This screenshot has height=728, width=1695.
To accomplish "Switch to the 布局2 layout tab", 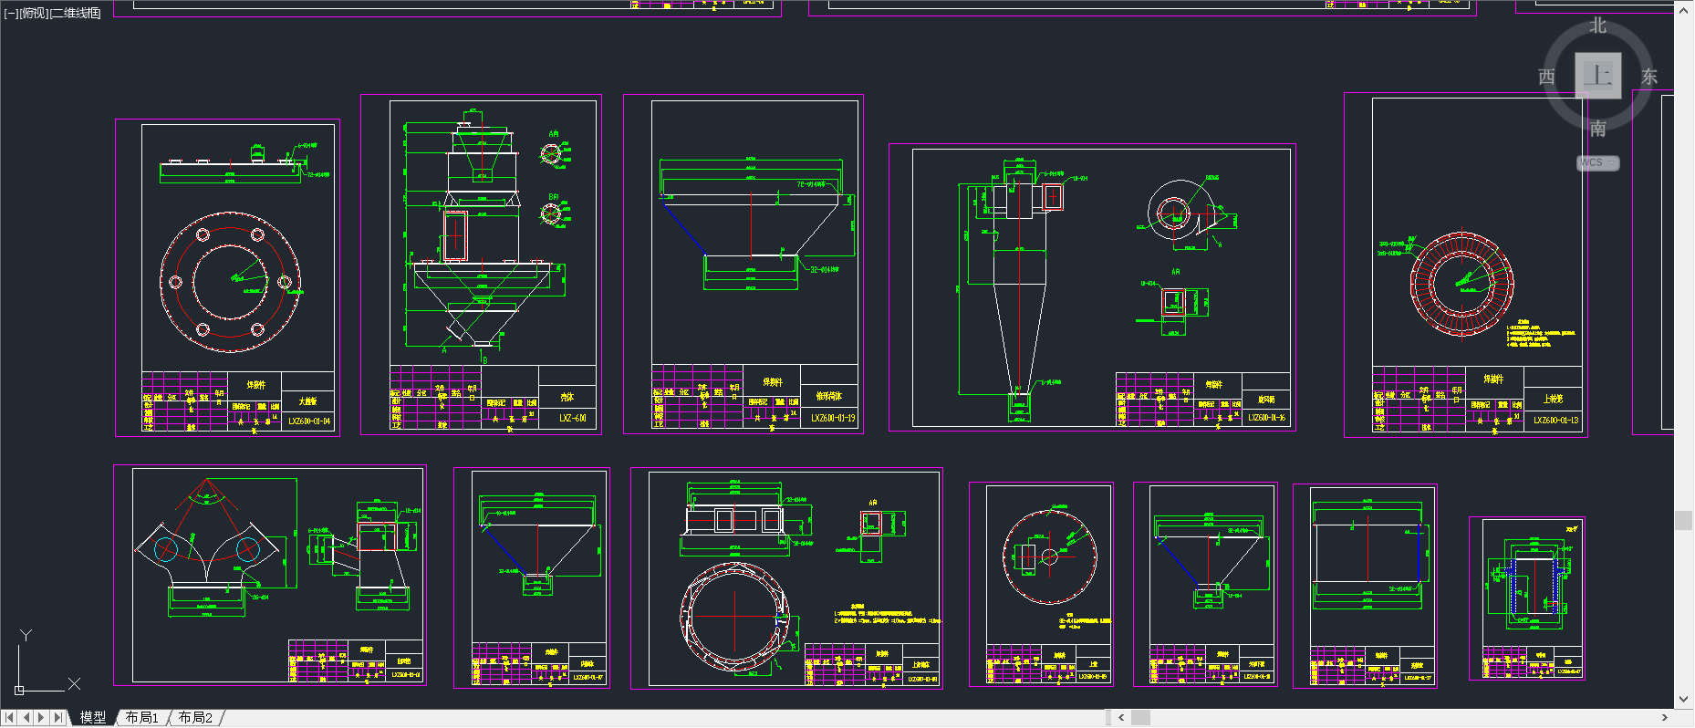I will pyautogui.click(x=195, y=718).
